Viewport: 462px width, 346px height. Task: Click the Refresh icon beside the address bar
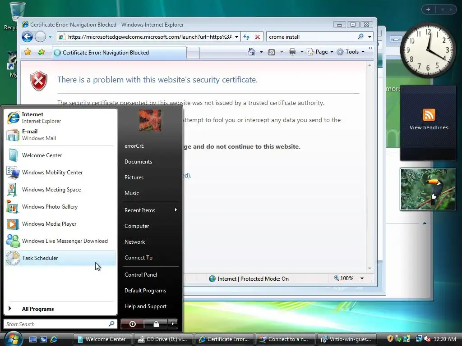246,37
